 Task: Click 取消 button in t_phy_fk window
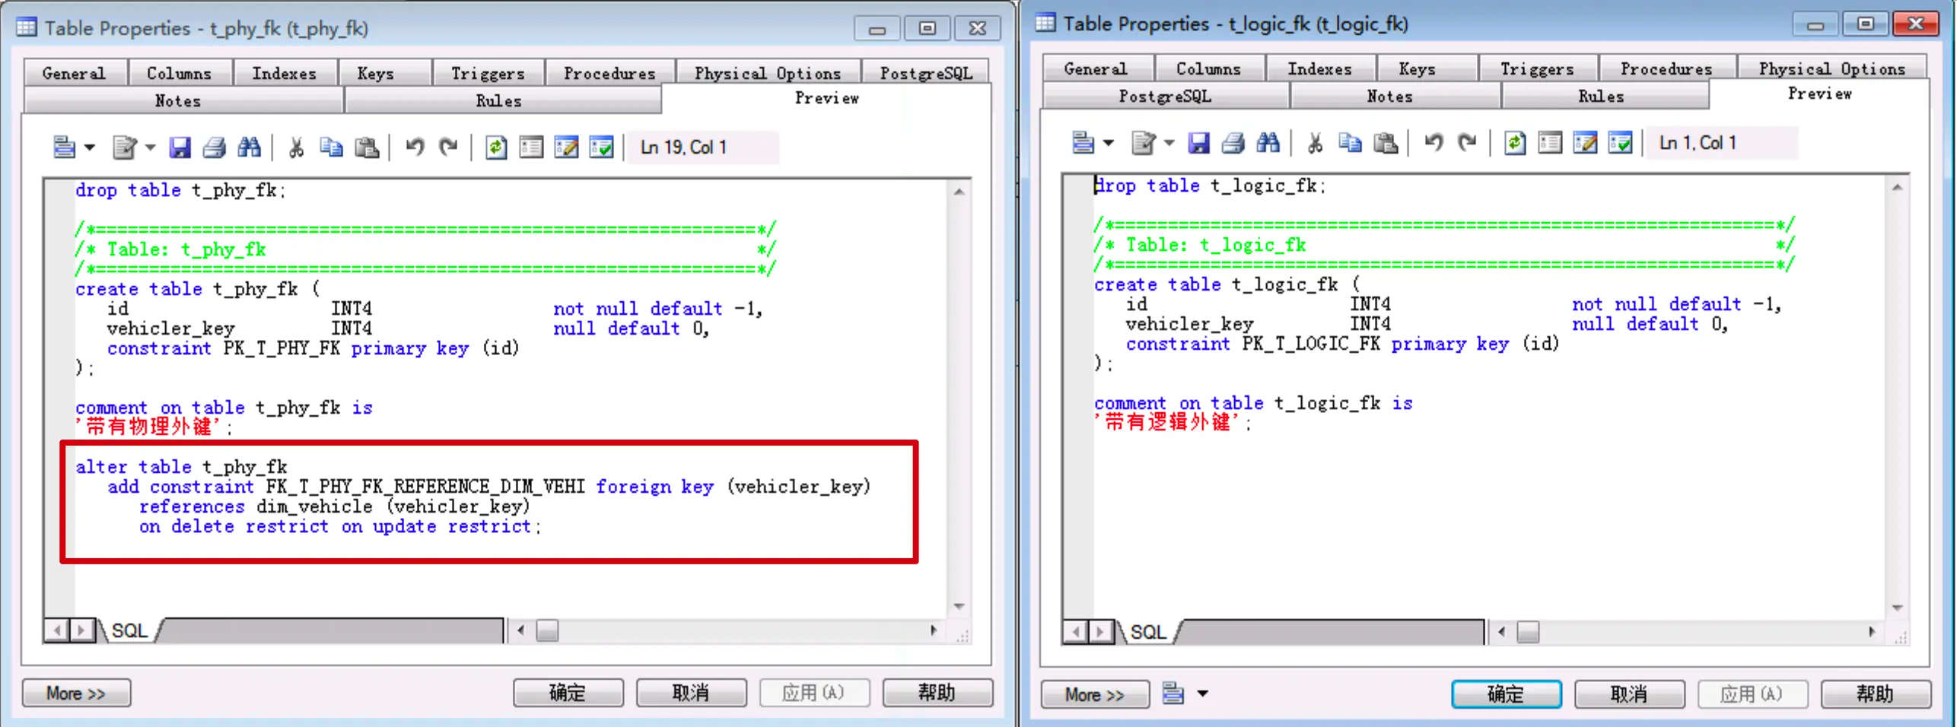coord(691,693)
